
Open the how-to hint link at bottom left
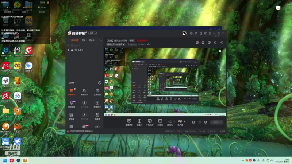pos(81,131)
